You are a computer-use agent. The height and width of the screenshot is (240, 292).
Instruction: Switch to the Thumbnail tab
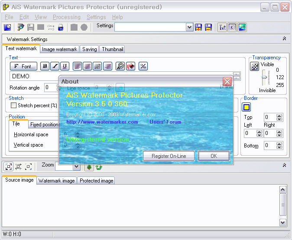coord(113,49)
